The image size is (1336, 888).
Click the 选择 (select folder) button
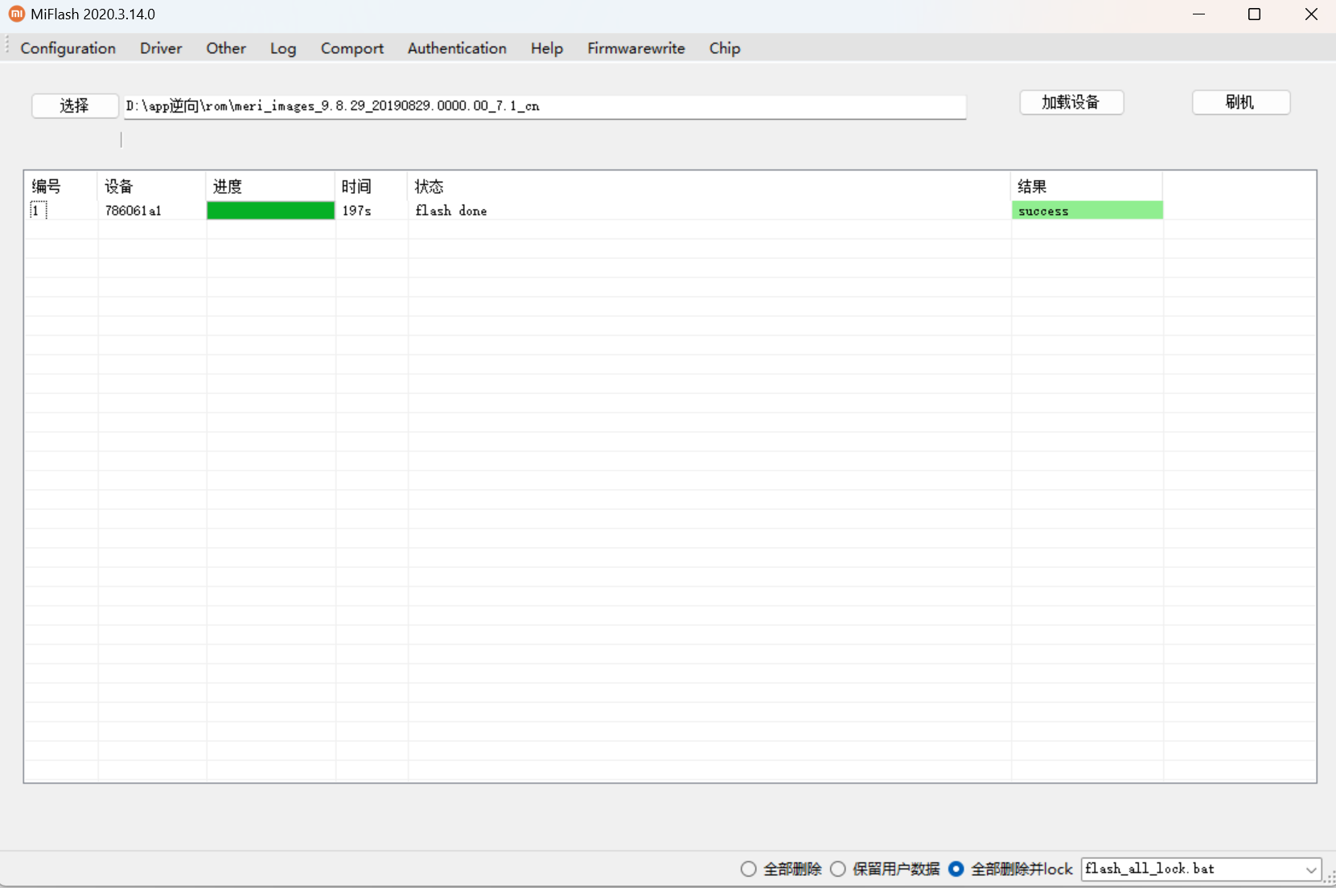(x=75, y=105)
